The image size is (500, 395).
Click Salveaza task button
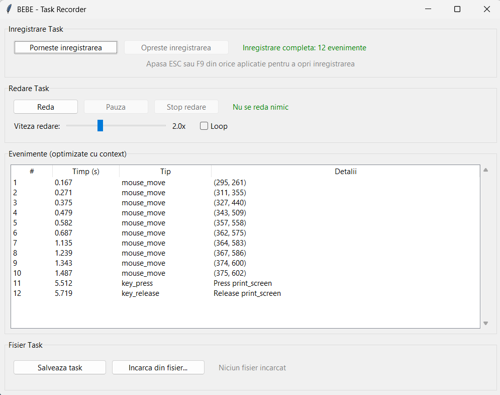60,368
